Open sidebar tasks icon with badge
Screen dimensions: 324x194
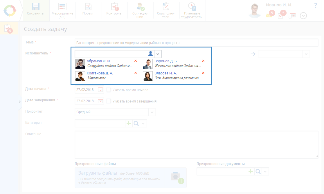8,29
